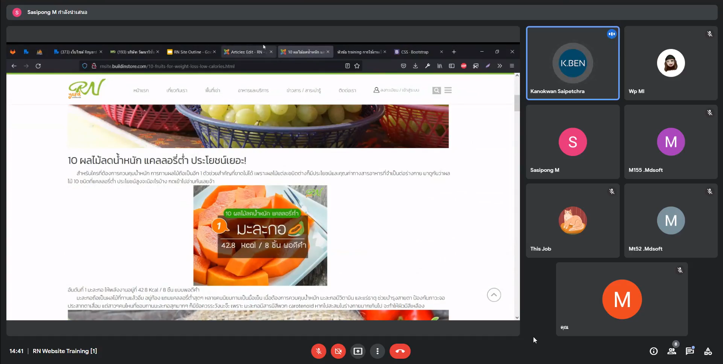This screenshot has height=364, width=723.
Task: Click the browser reload button
Action: (38, 66)
